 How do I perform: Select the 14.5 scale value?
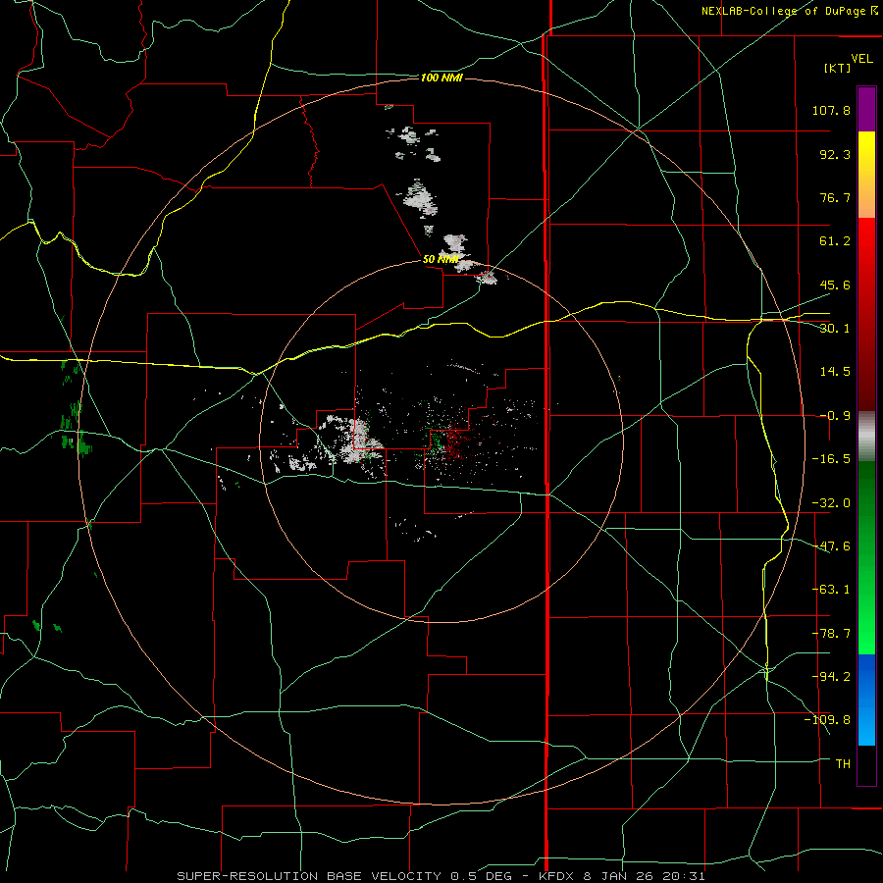tap(835, 372)
